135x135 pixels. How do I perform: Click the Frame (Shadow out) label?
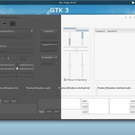[38, 88]
